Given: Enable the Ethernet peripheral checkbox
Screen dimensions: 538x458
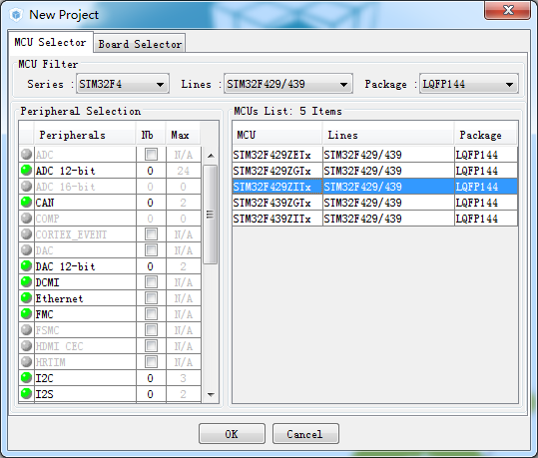Looking at the screenshot, I should pos(151,298).
